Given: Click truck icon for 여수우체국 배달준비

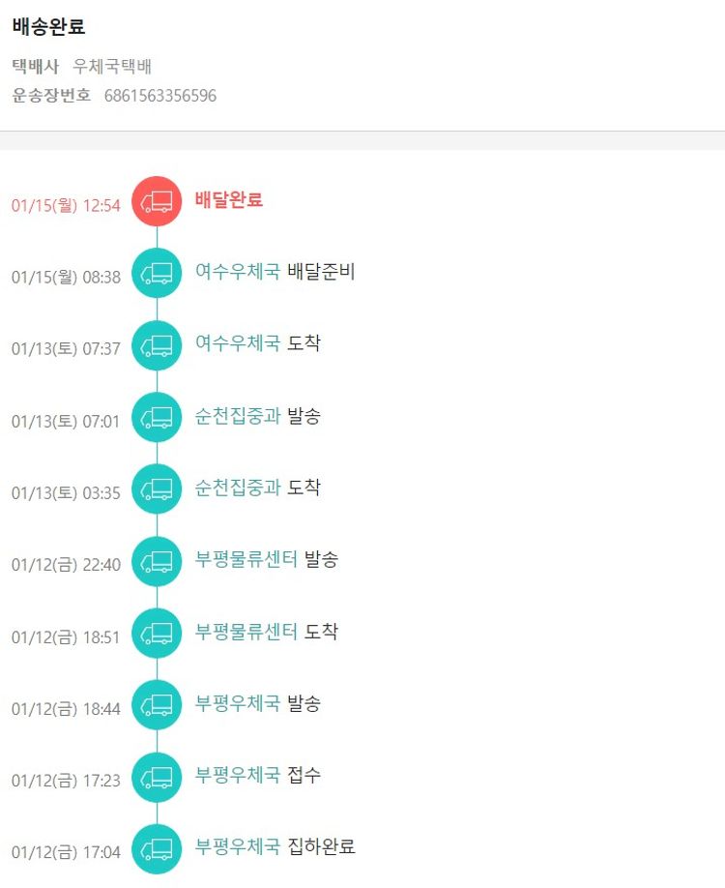Looking at the screenshot, I should pos(157,273).
